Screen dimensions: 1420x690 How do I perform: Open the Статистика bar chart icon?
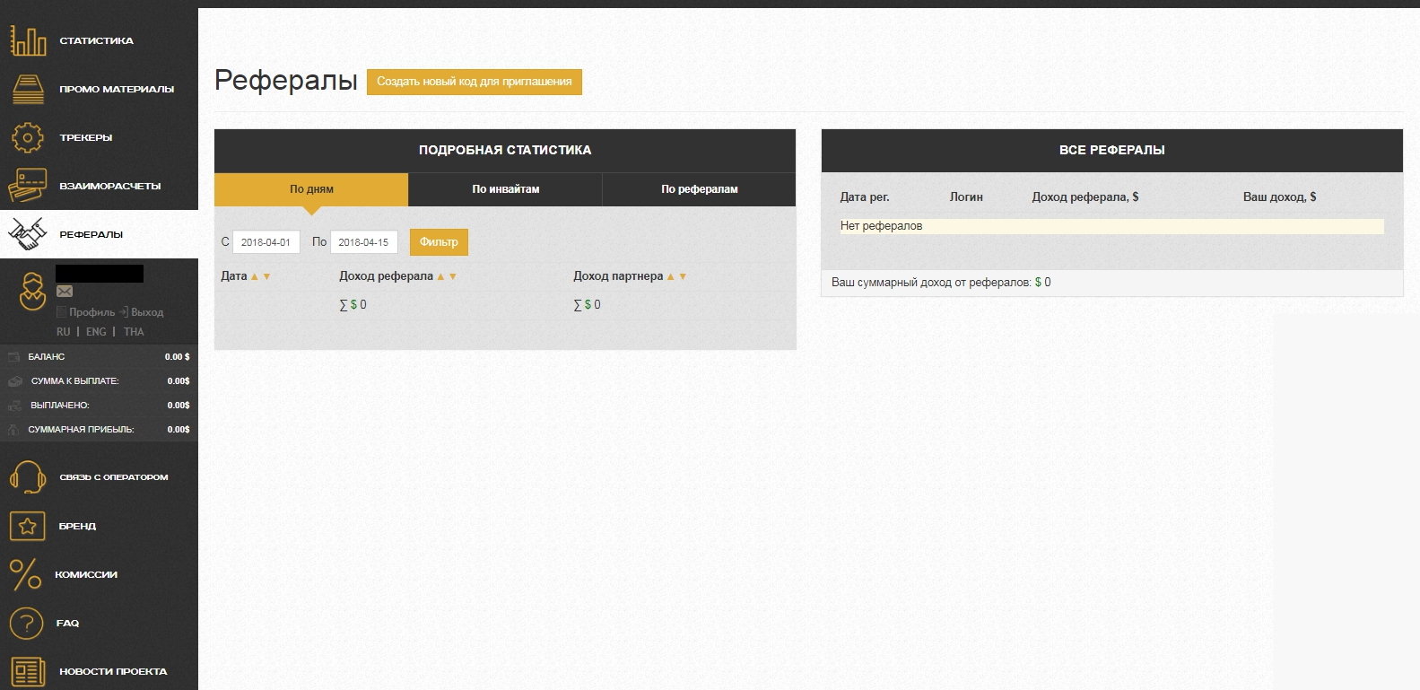pos(28,40)
